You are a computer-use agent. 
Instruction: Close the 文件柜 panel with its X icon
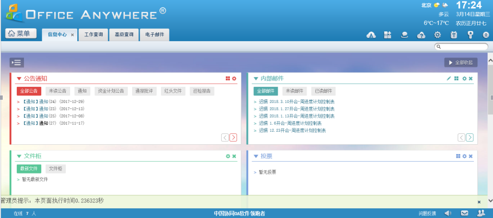point(234,156)
